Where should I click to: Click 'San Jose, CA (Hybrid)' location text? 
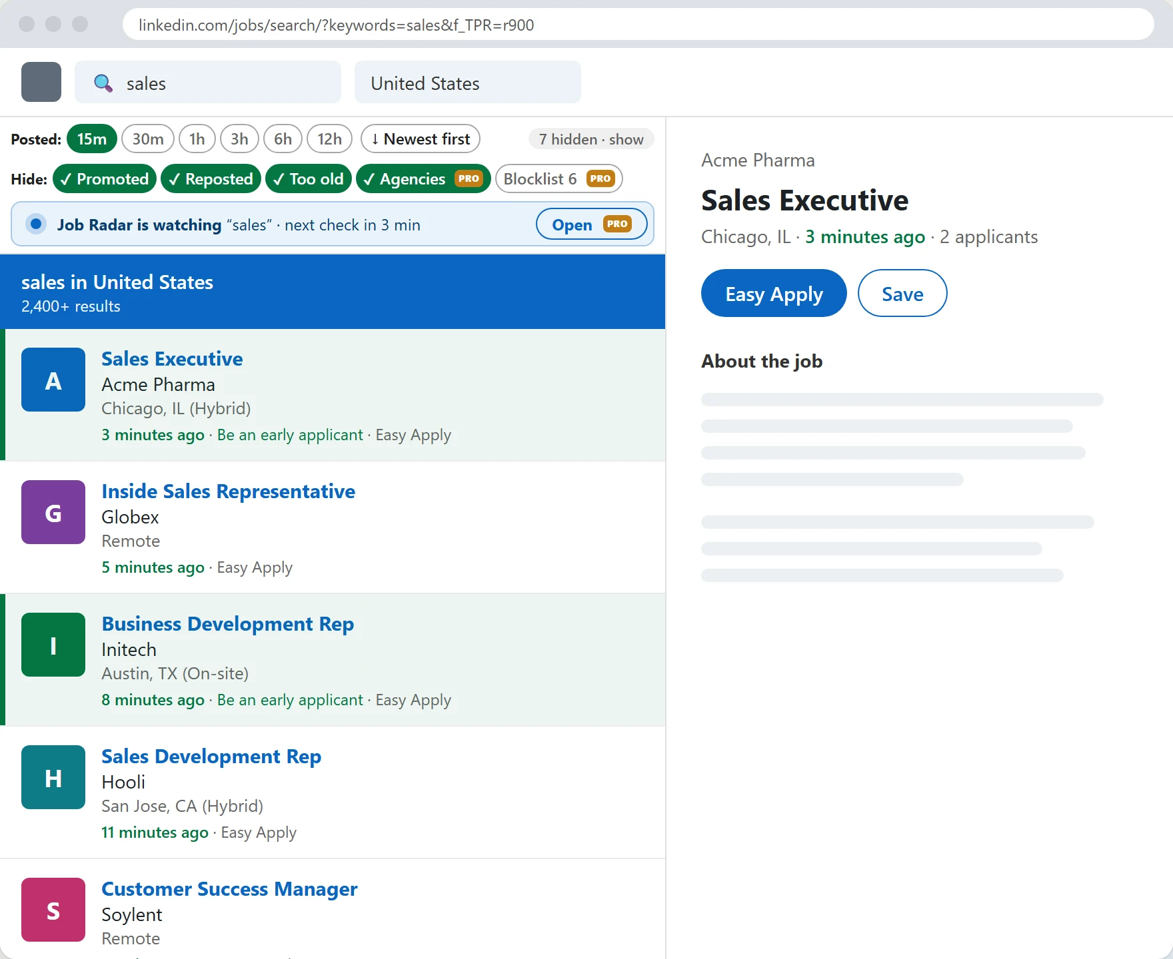[182, 806]
